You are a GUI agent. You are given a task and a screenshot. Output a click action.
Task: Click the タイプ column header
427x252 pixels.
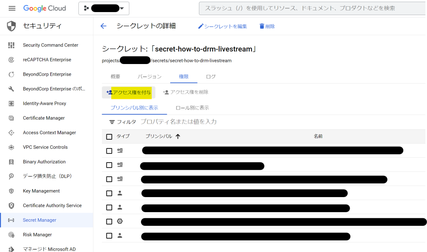tap(123, 136)
